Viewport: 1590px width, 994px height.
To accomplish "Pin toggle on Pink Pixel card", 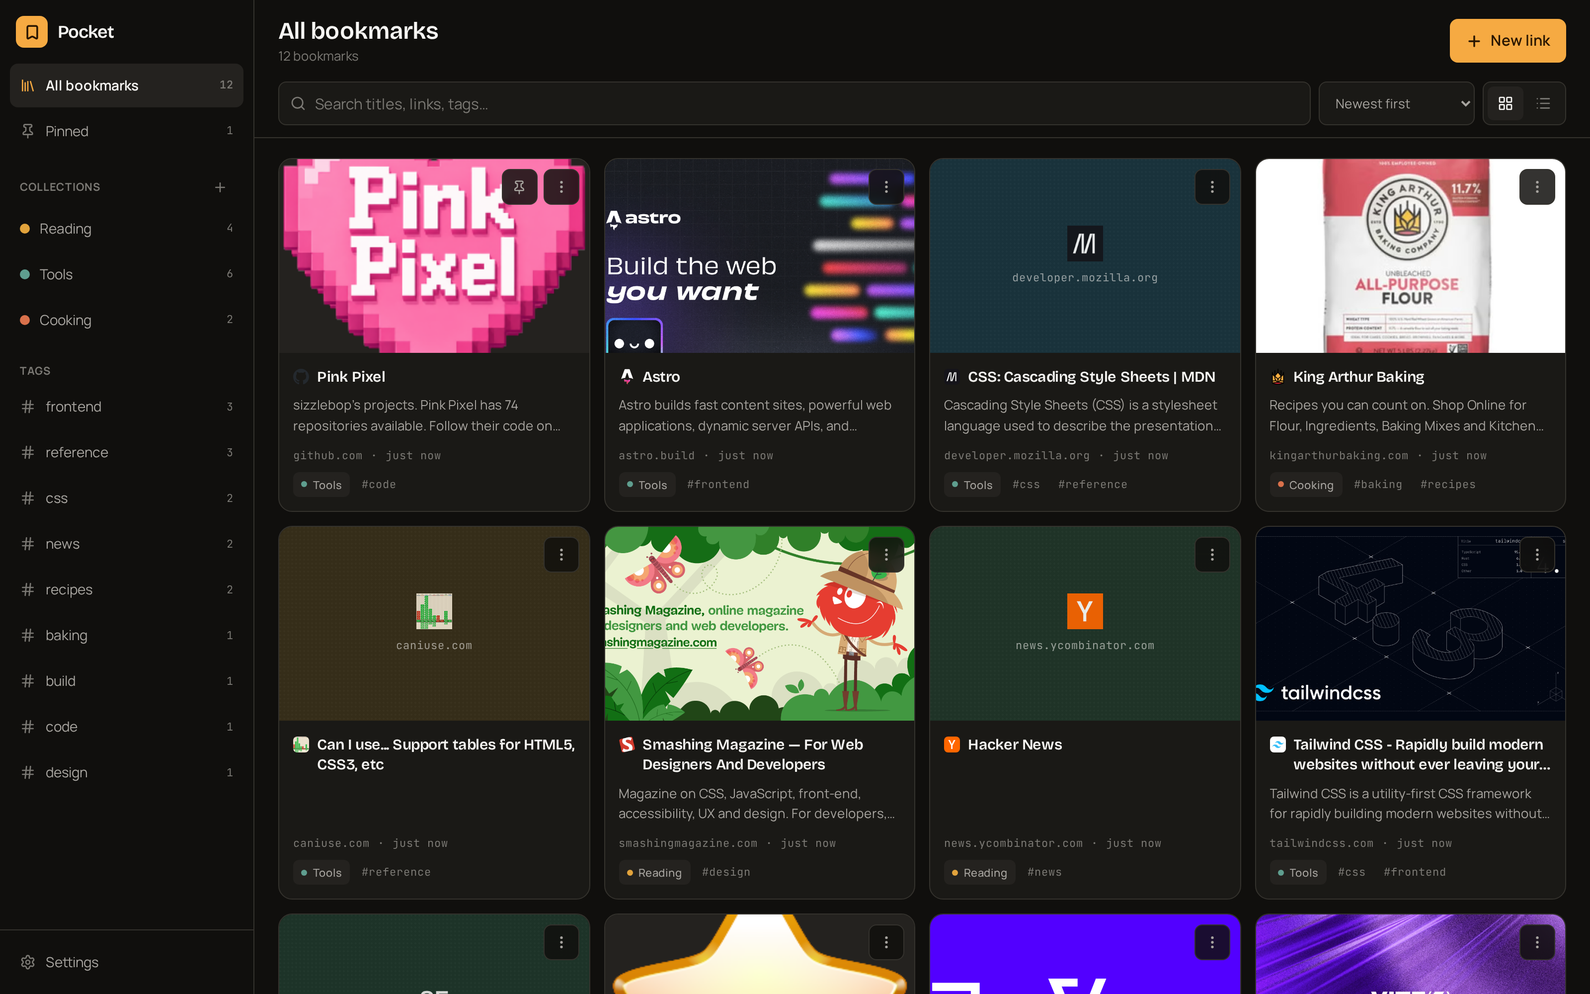I will pos(519,187).
